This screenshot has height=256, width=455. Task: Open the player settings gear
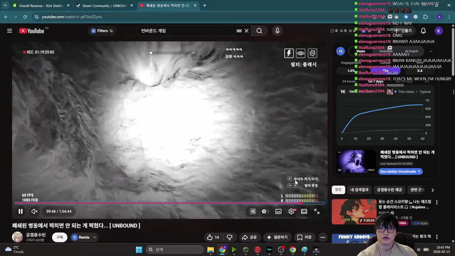(x=291, y=211)
